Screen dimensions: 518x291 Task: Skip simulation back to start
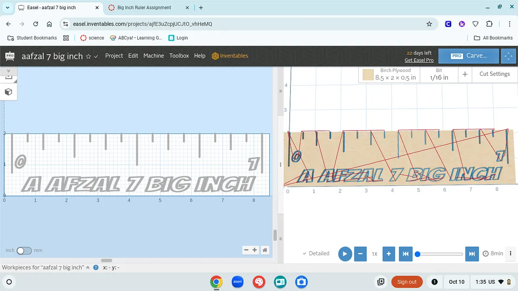tap(405, 253)
